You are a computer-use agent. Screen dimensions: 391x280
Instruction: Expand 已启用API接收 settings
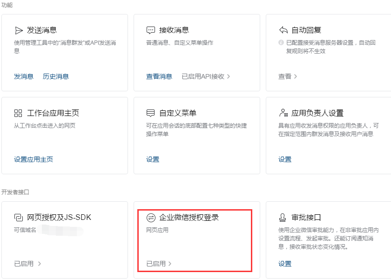tap(206, 76)
